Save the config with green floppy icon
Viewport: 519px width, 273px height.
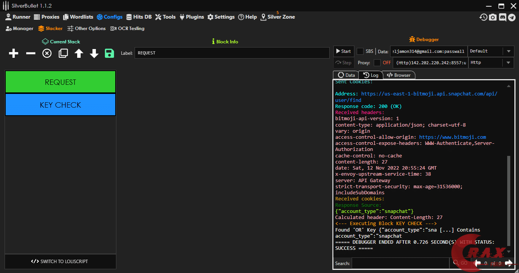(110, 53)
